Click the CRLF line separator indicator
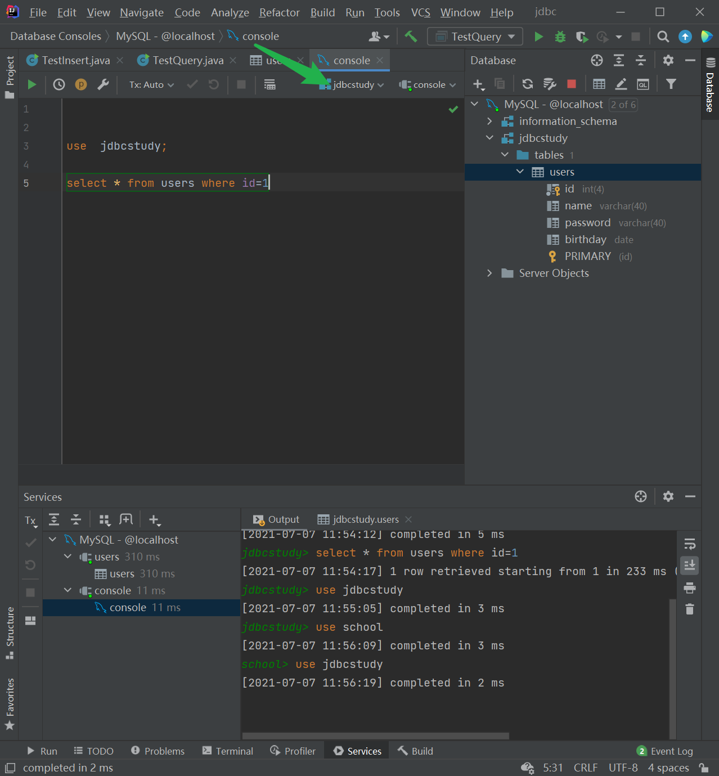Screen dimensions: 719x776 586,768
